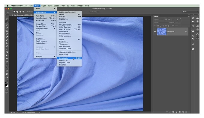The image size is (204, 118).
Task: Toggle shape layer filter in Layers panel
Action: tap(175, 19)
